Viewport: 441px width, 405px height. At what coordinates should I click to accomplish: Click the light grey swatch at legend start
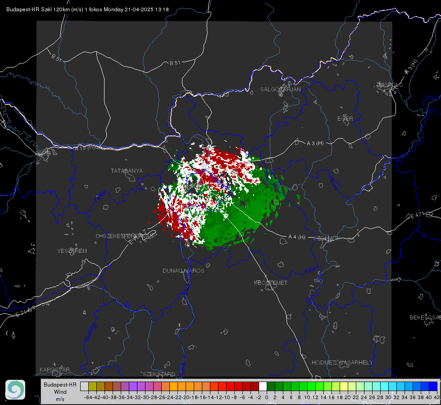pyautogui.click(x=84, y=387)
